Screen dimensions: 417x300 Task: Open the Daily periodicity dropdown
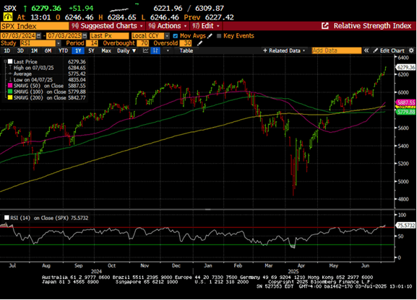pyautogui.click(x=126, y=50)
